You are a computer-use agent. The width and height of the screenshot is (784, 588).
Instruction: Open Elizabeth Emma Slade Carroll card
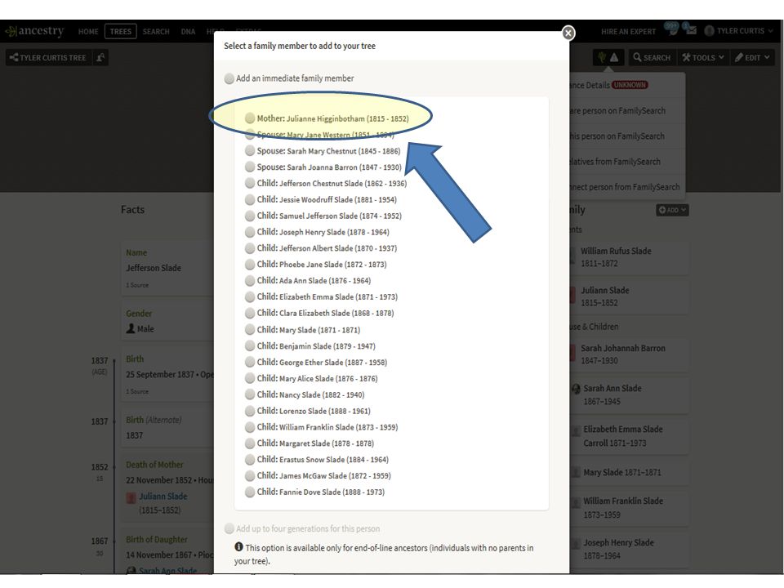pos(629,436)
